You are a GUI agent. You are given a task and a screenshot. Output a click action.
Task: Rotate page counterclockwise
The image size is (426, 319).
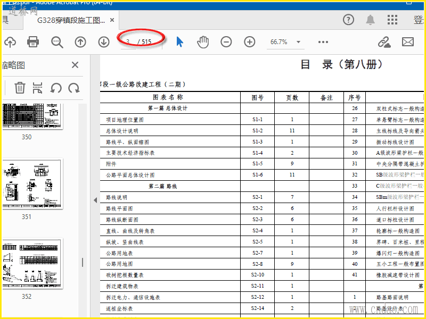pyautogui.click(x=56, y=88)
